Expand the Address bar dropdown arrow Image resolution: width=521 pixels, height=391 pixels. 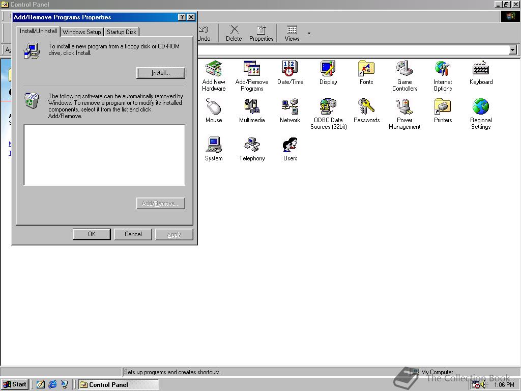(x=513, y=50)
